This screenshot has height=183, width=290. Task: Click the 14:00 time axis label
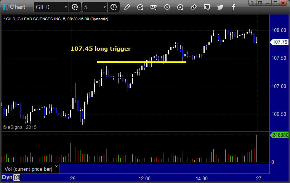pyautogui.click(x=202, y=178)
